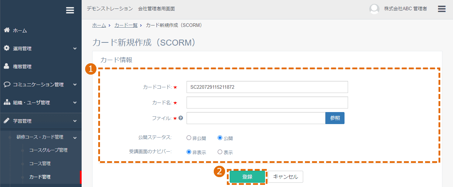Image resolution: width=453 pixels, height=187 pixels.
Task: Open ホーム in the sidebar
Action: pyautogui.click(x=20, y=31)
